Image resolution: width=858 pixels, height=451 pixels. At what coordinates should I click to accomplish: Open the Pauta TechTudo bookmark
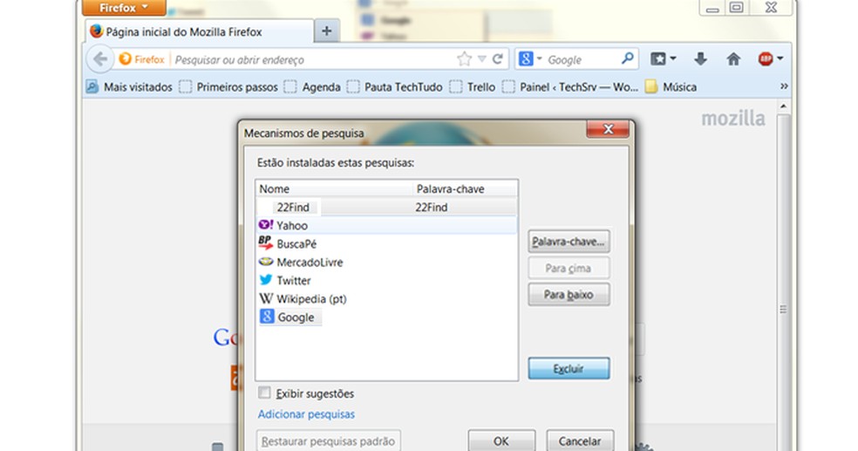tap(394, 87)
